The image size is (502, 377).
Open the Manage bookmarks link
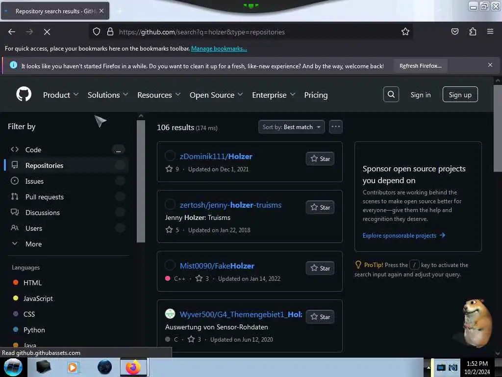coord(219,49)
